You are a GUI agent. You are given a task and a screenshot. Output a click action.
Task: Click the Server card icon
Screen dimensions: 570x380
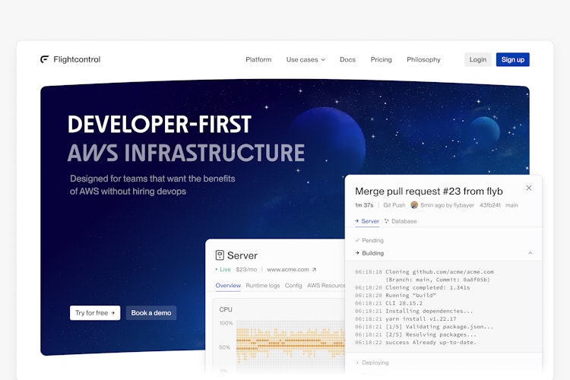(220, 255)
